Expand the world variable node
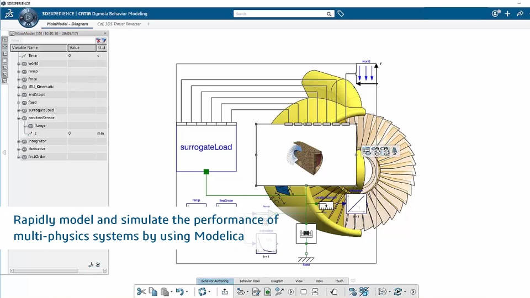The width and height of the screenshot is (530, 298). pyautogui.click(x=19, y=63)
